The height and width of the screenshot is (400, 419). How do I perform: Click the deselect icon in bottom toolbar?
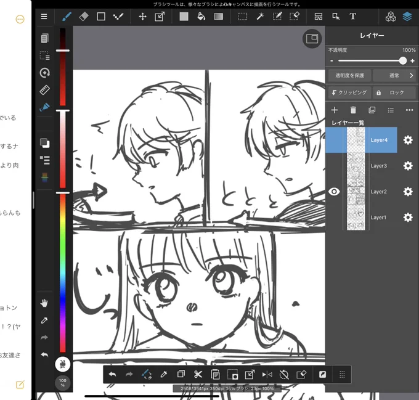[284, 375]
